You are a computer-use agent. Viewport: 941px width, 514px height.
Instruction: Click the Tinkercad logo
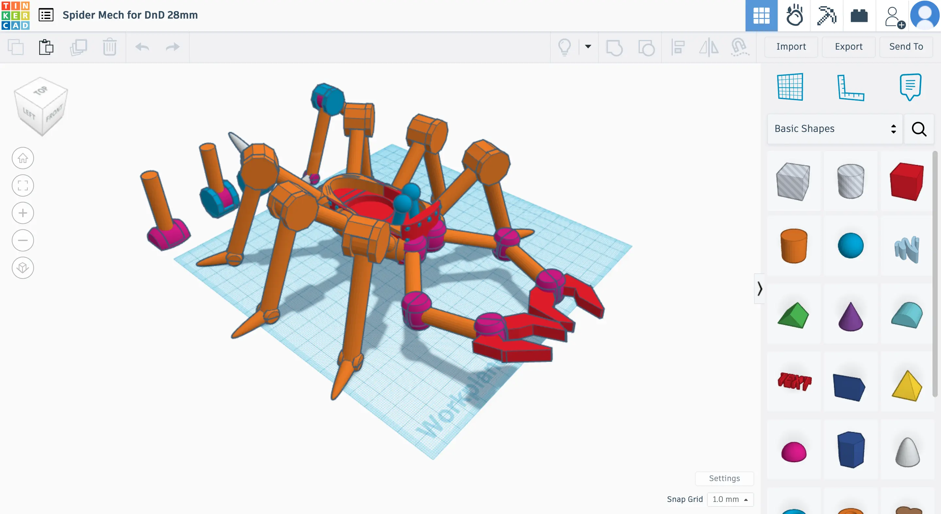[x=15, y=15]
